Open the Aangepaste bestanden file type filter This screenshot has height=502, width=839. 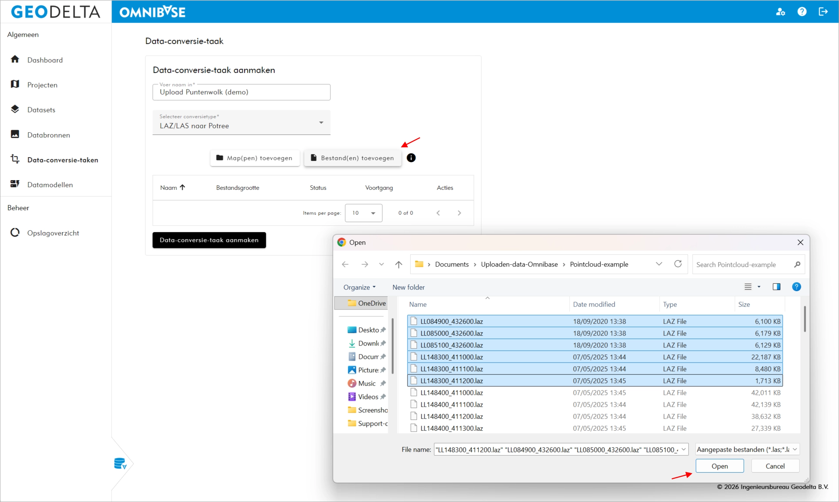coord(747,449)
